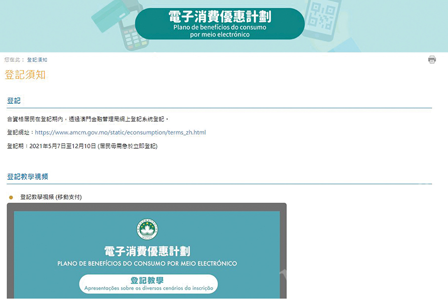This screenshot has height=299, width=448.
Task: Click the printer icon to print page
Action: 432,60
